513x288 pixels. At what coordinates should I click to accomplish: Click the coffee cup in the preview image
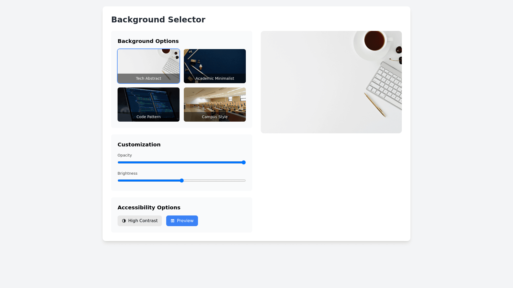click(374, 41)
